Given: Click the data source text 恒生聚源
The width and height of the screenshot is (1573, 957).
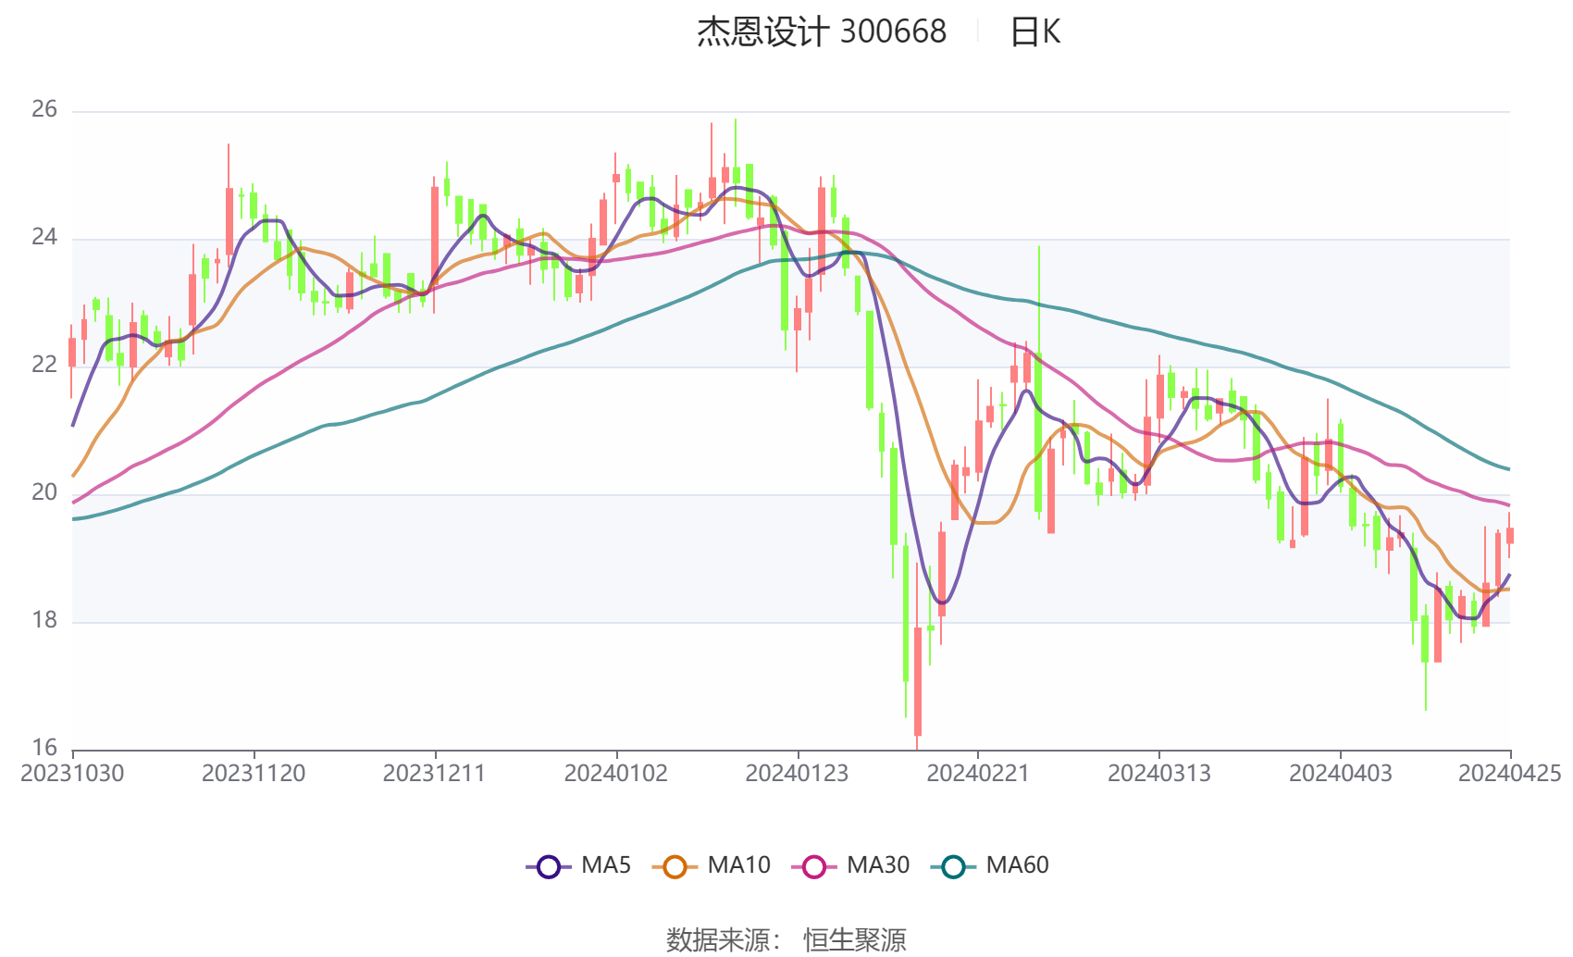Looking at the screenshot, I should click(x=855, y=940).
